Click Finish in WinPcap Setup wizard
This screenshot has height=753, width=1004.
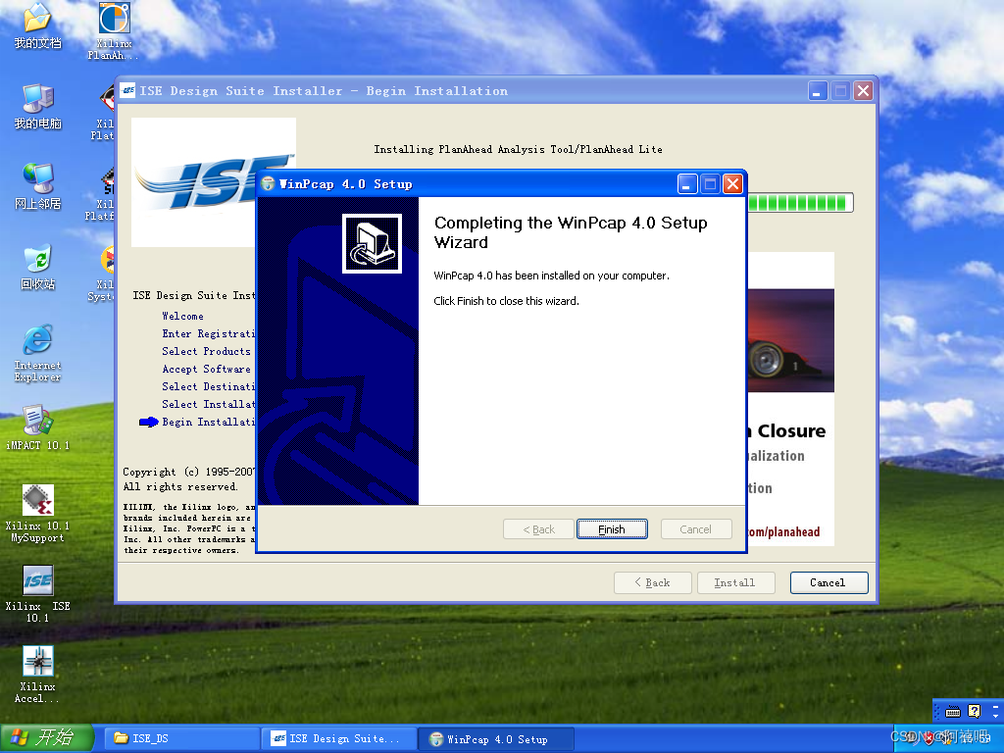pos(612,529)
